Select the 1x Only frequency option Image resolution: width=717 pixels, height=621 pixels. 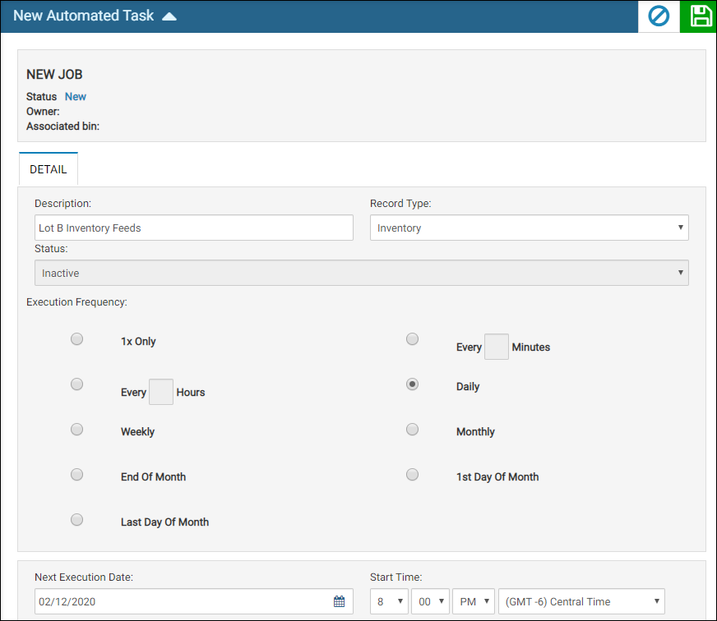[x=76, y=339]
